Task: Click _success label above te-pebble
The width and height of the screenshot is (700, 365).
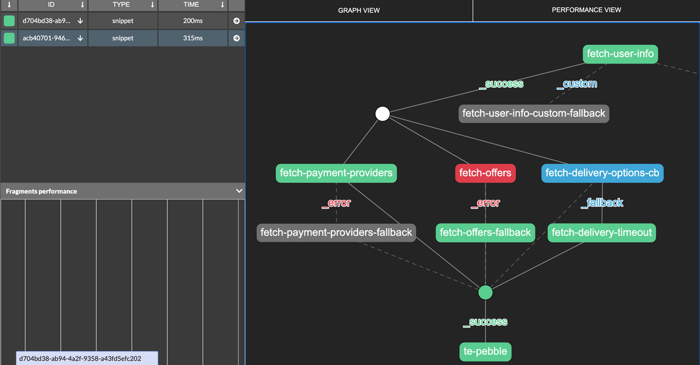Action: [485, 322]
